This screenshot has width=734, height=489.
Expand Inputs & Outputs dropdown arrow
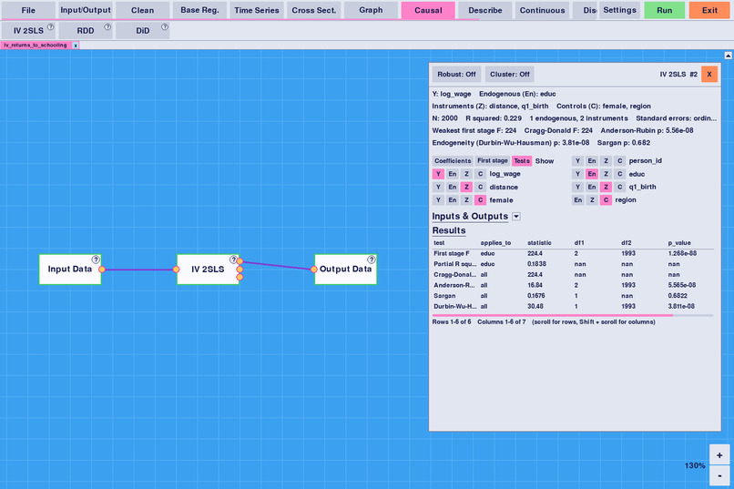pos(516,216)
